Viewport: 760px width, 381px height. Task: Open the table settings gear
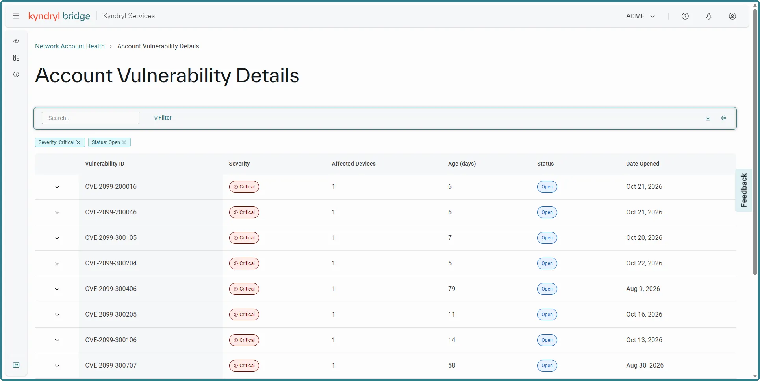[x=724, y=118]
